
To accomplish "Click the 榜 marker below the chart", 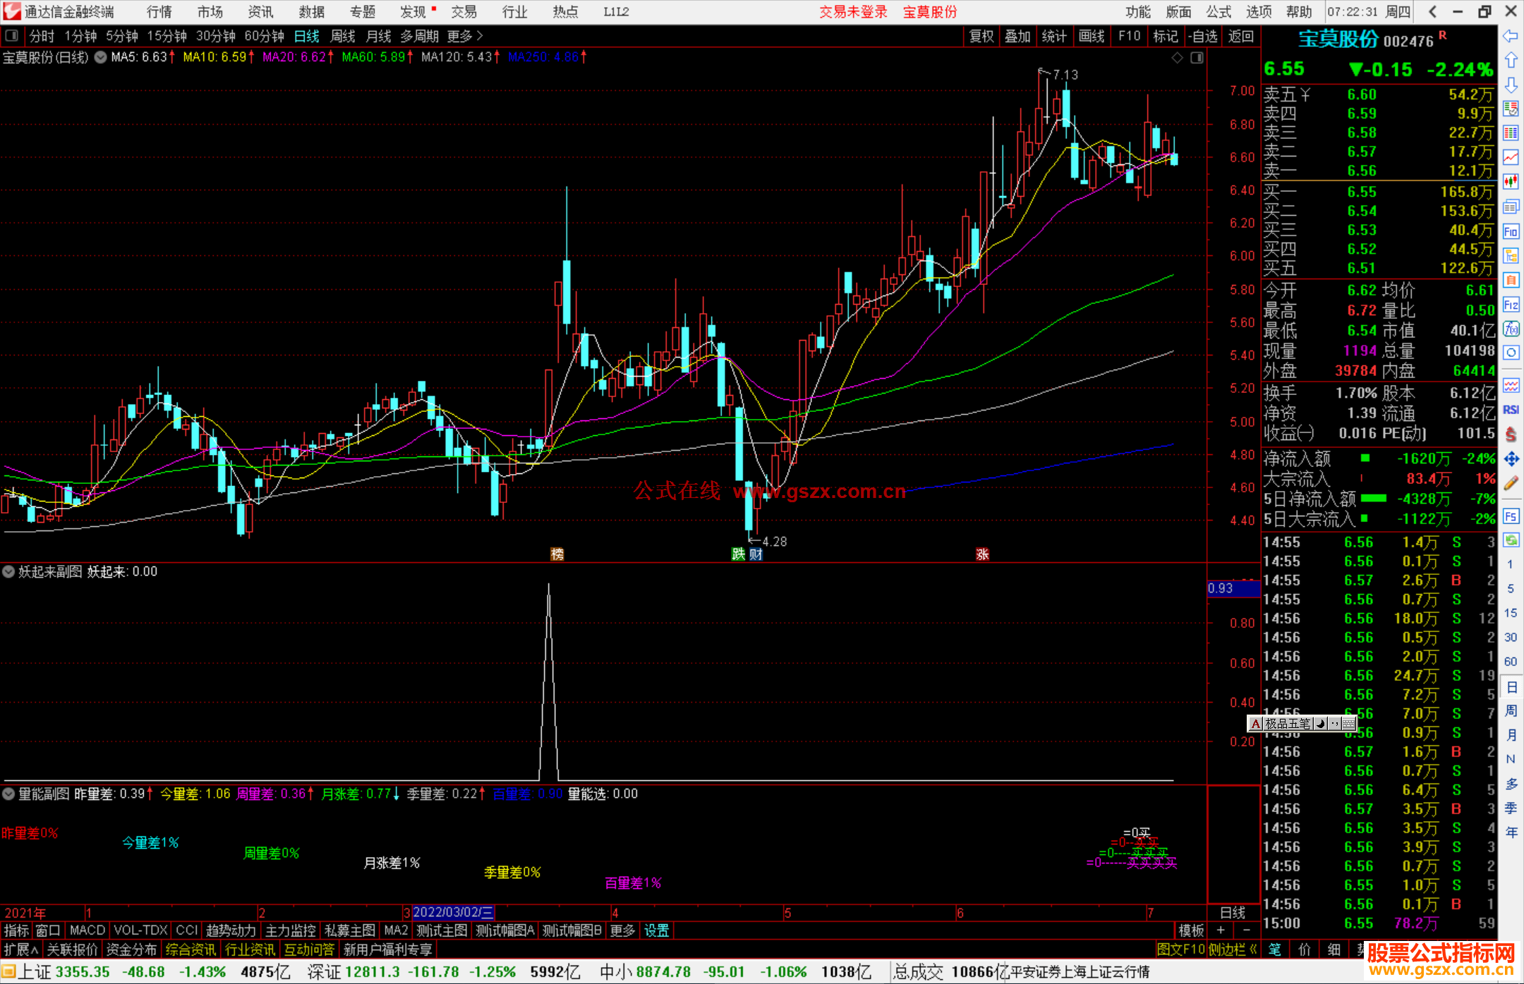I will click(557, 554).
